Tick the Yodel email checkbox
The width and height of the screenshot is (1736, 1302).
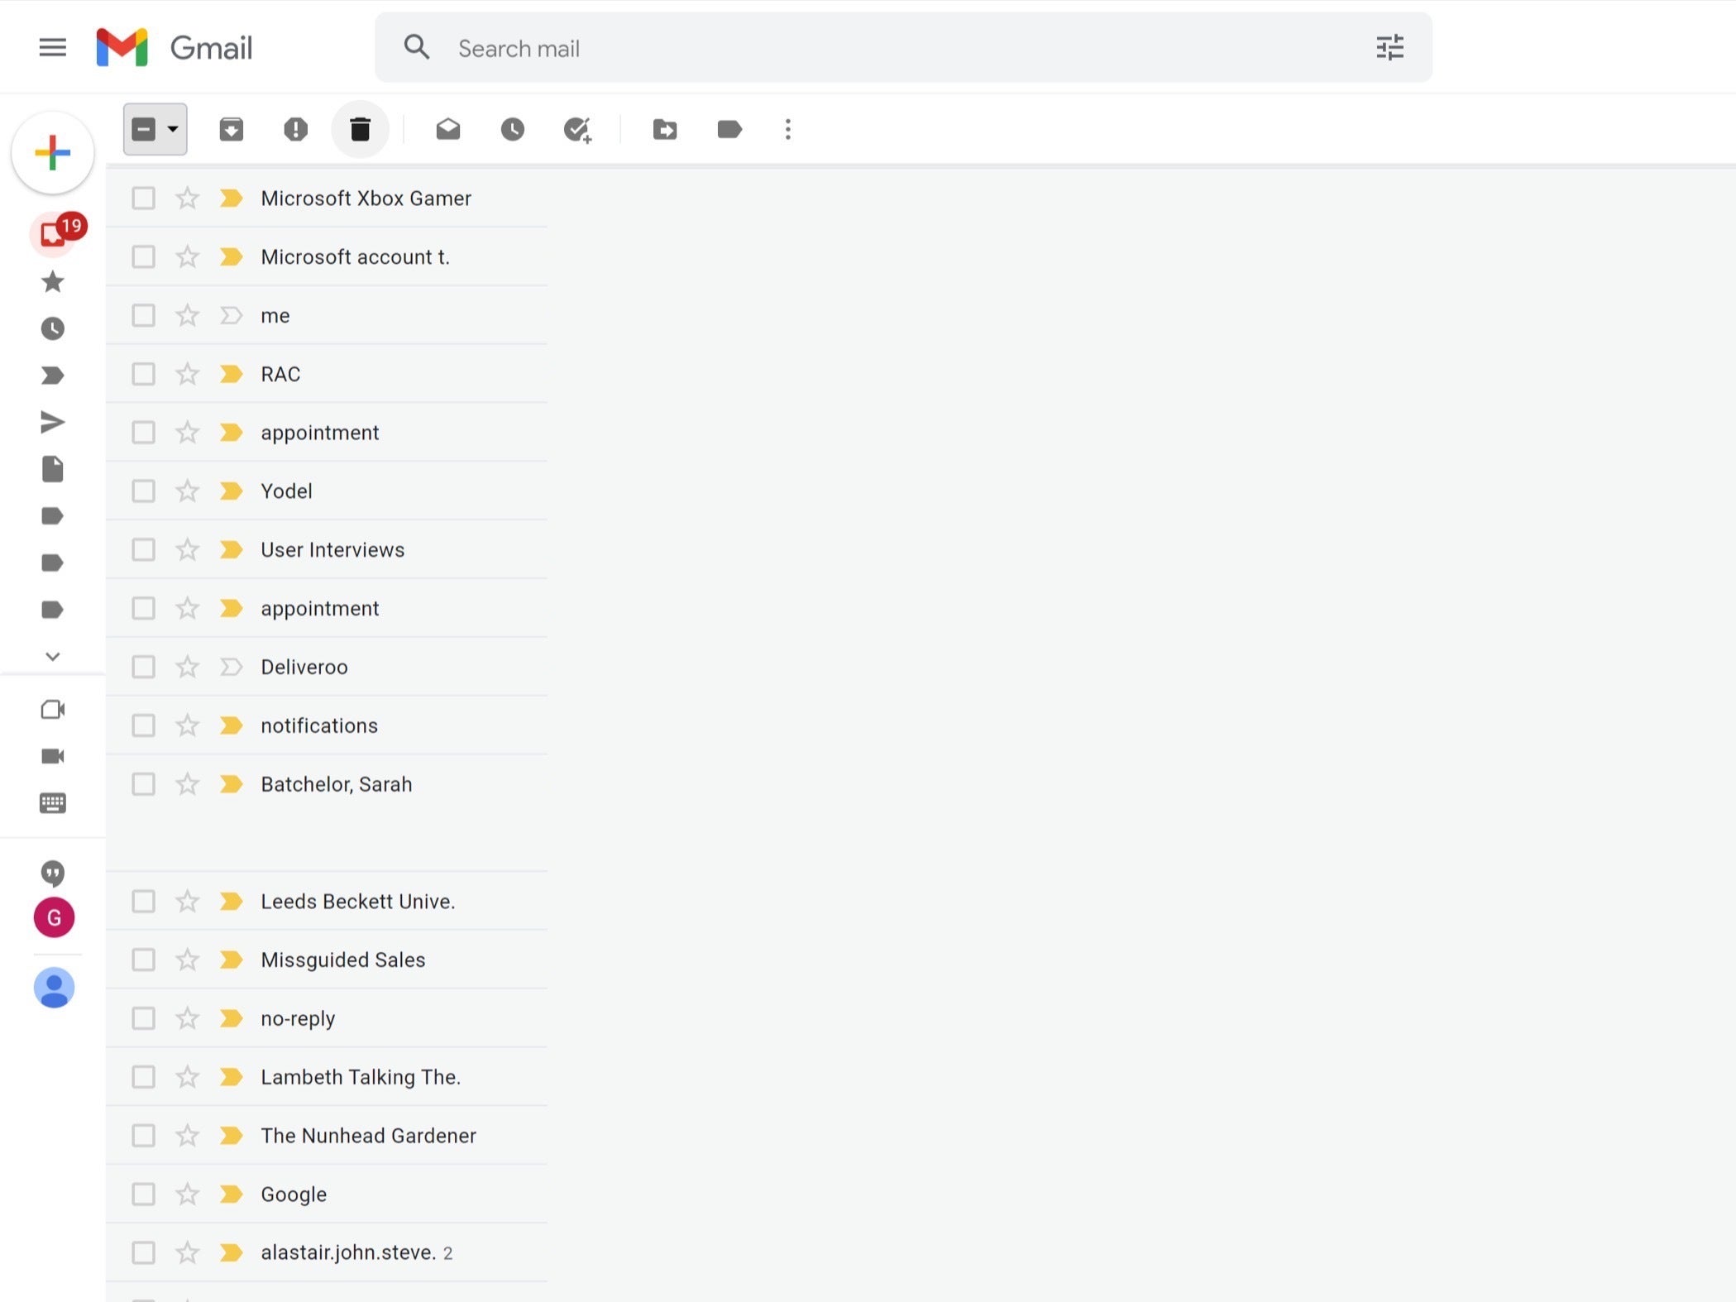click(x=143, y=491)
